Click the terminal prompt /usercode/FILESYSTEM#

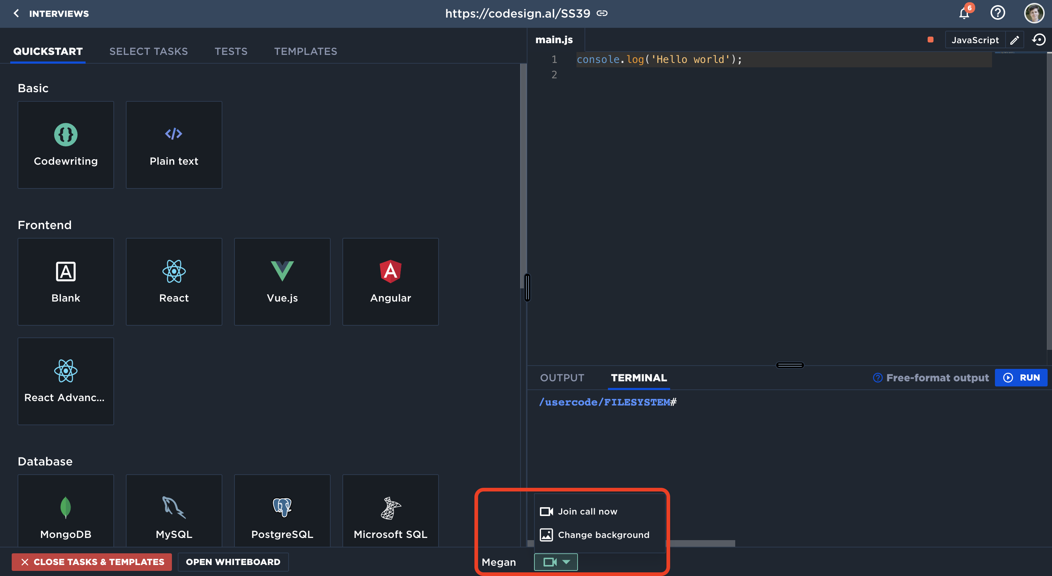[608, 402]
